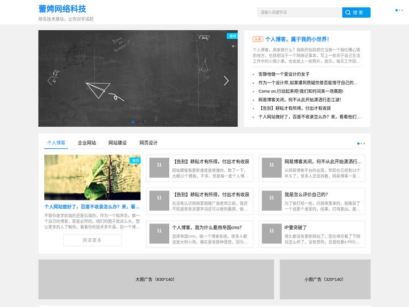Click tagline 排名技术建站，让你对手追赶
Screen dimensions: 409x307
[66, 19]
